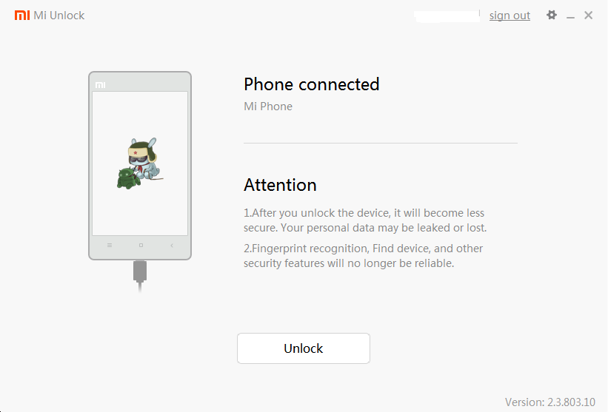Click the Mi Phone device label
Viewport: 608px width, 412px height.
coord(268,107)
